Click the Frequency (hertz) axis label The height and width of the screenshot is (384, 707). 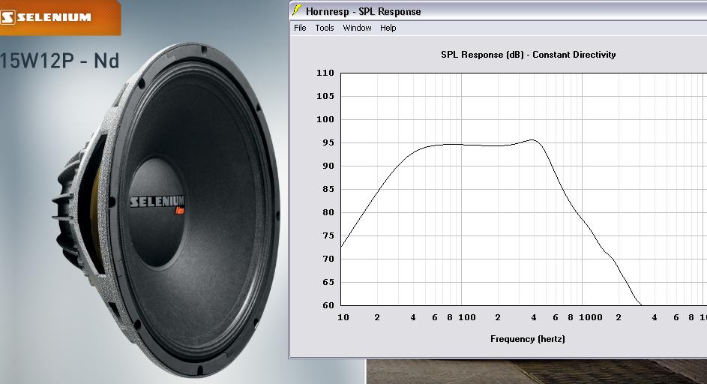(528, 339)
